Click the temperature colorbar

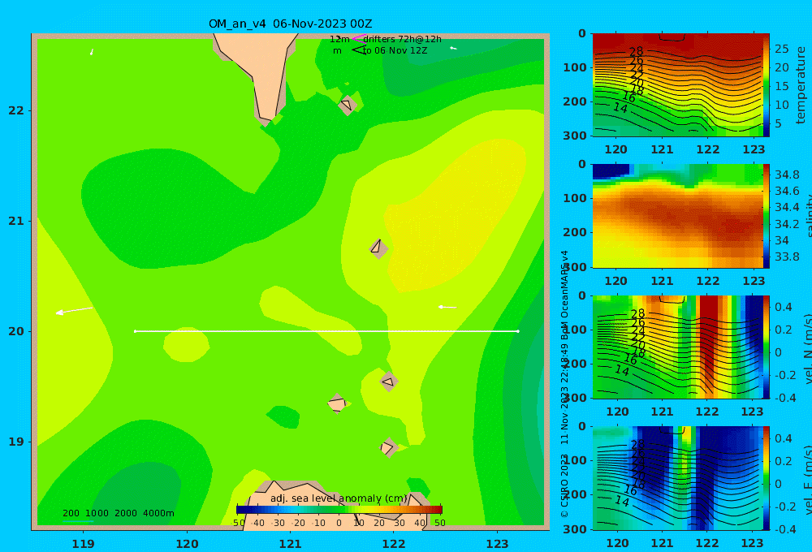767,85
